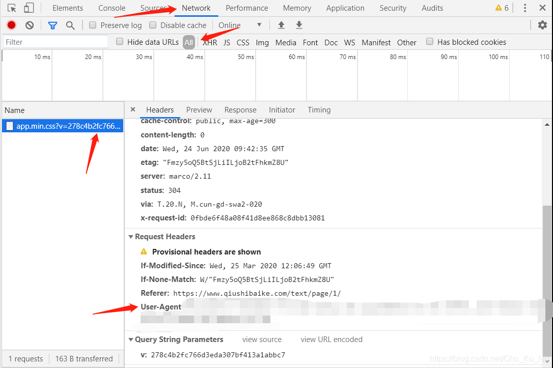This screenshot has height=368, width=553.
Task: Open the Application tab
Action: coord(345,8)
